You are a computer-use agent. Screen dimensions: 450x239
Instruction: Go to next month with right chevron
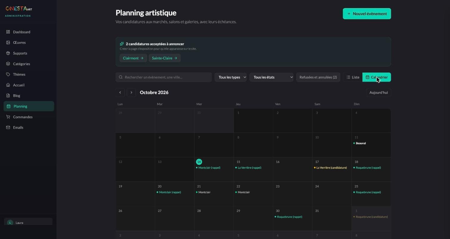131,92
